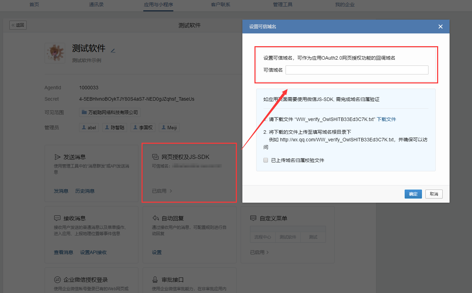The image size is (472, 293).
Task: Click the 可信域名 input field
Action: [x=357, y=70]
